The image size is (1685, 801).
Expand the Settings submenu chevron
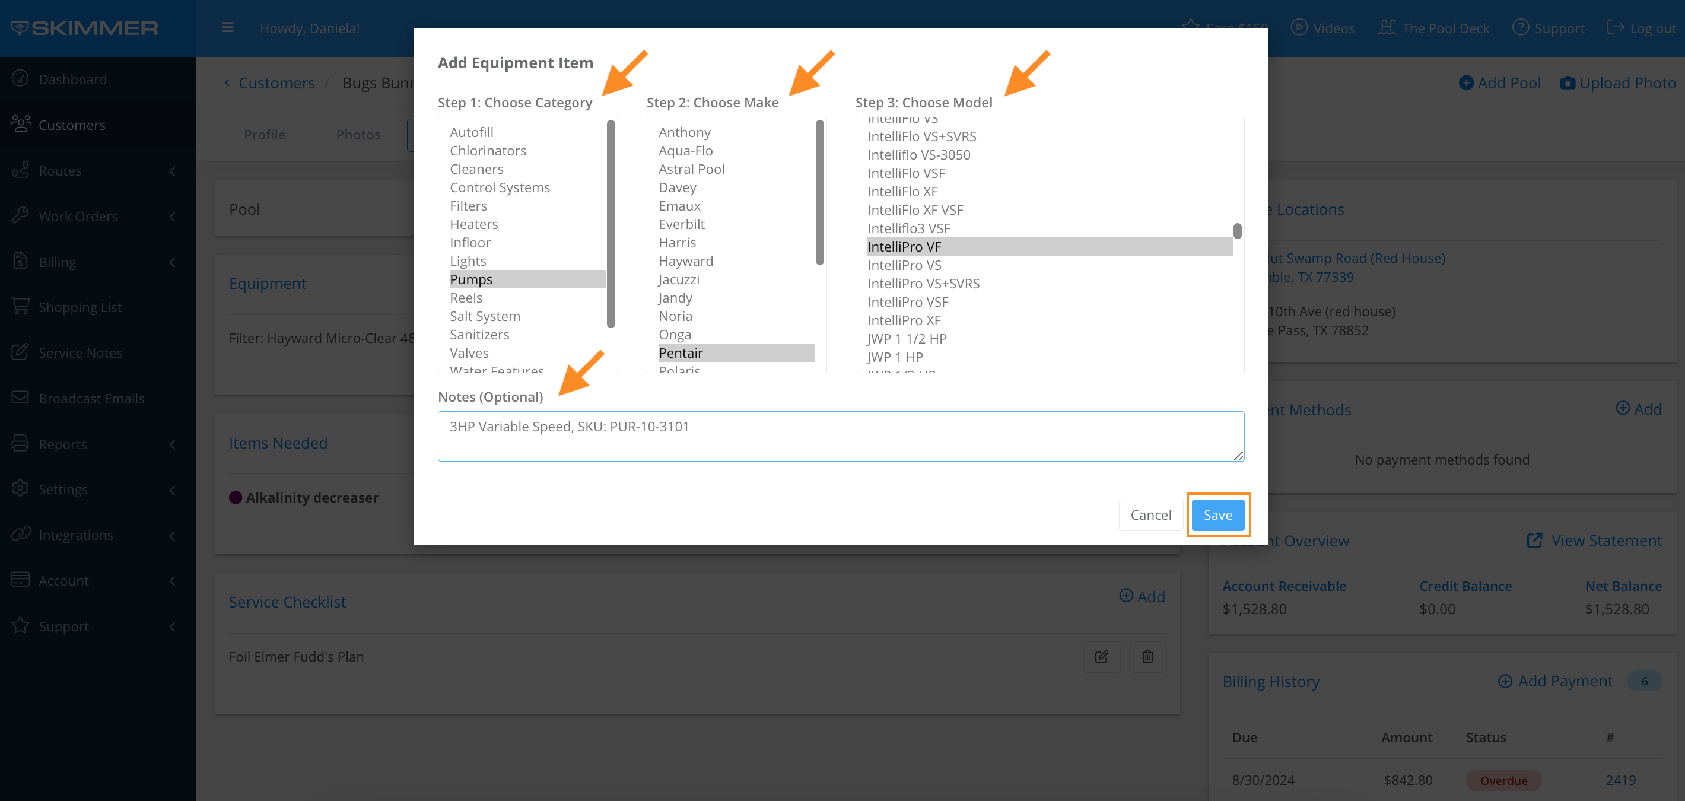(173, 490)
